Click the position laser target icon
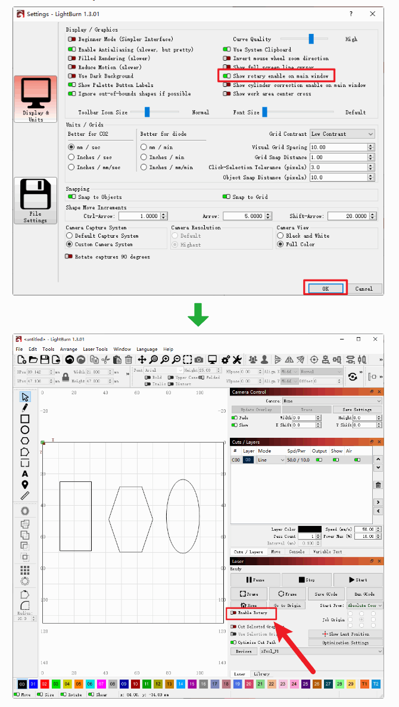Image resolution: width=399 pixels, height=707 pixels. [x=314, y=359]
